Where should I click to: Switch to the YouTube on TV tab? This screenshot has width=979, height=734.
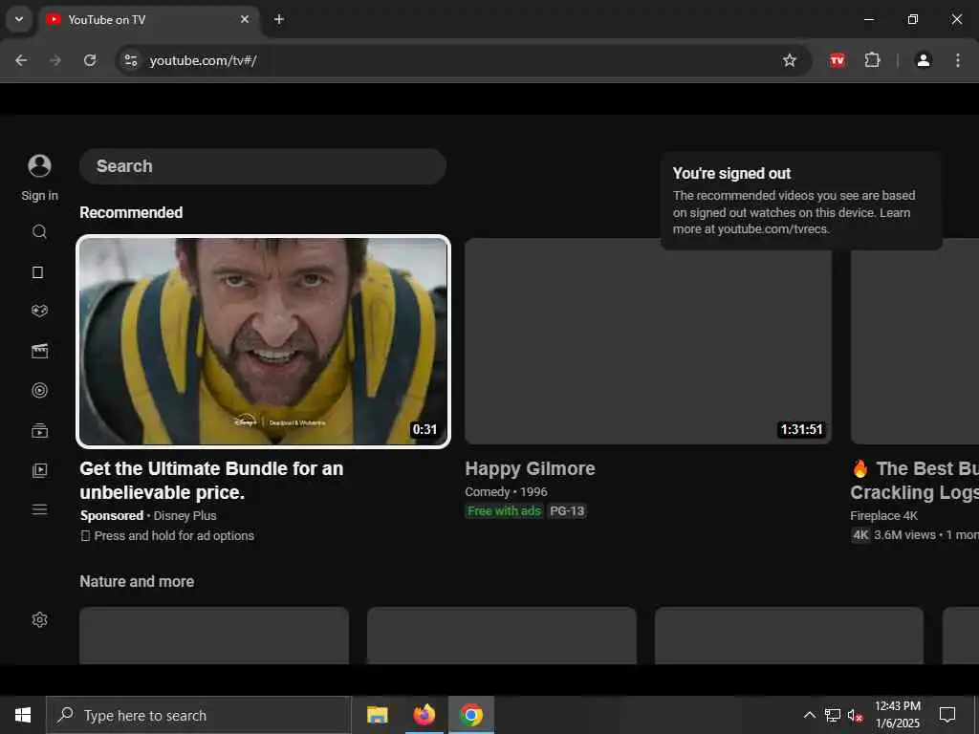pos(149,19)
